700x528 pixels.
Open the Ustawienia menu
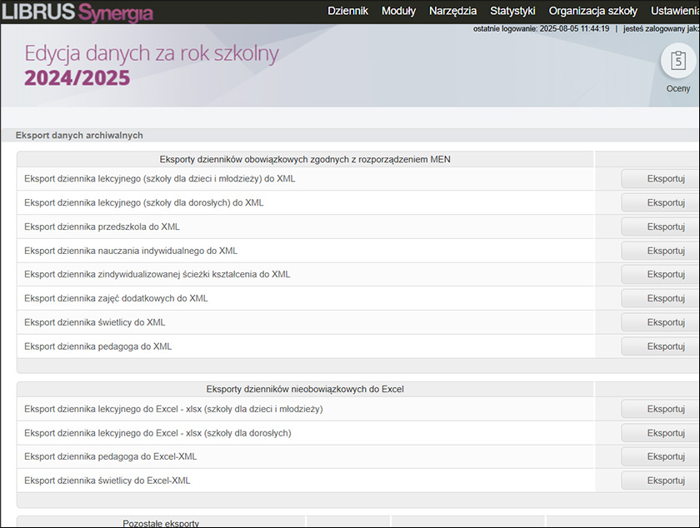[x=674, y=11]
